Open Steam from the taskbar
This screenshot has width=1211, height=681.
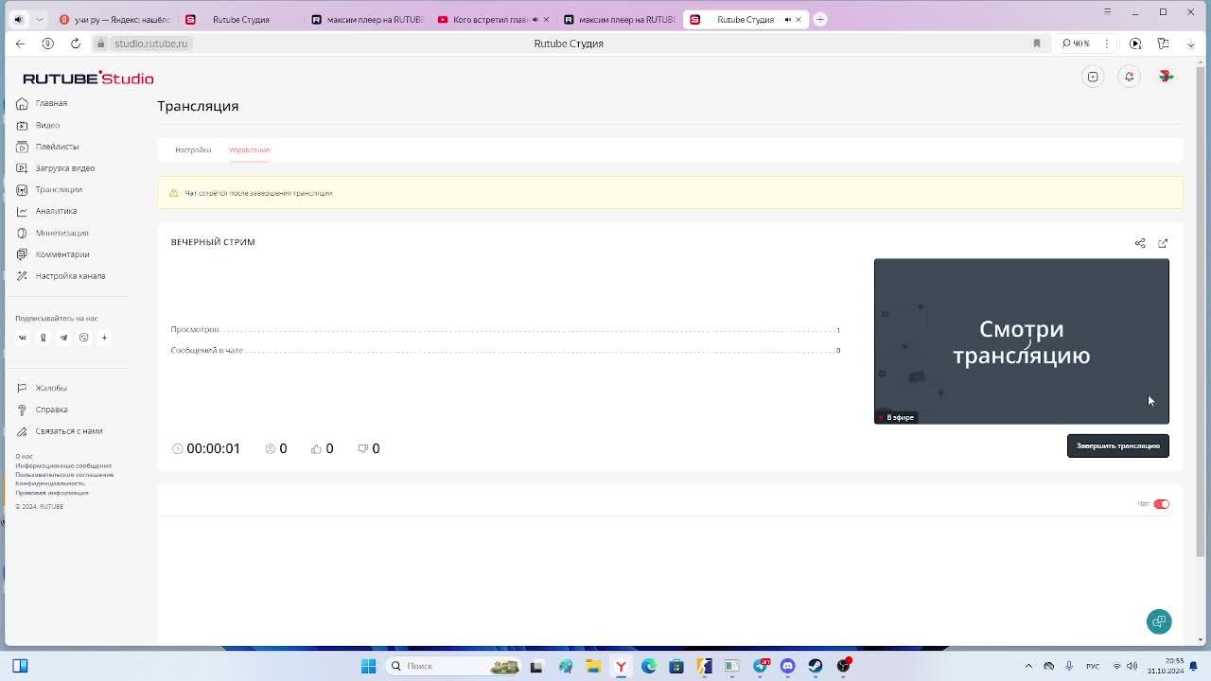click(x=815, y=666)
